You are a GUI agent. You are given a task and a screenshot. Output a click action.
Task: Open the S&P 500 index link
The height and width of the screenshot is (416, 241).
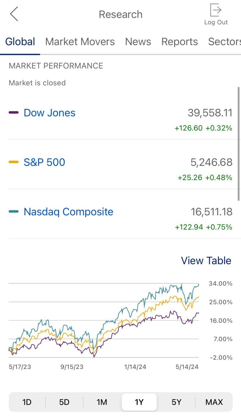44,162
